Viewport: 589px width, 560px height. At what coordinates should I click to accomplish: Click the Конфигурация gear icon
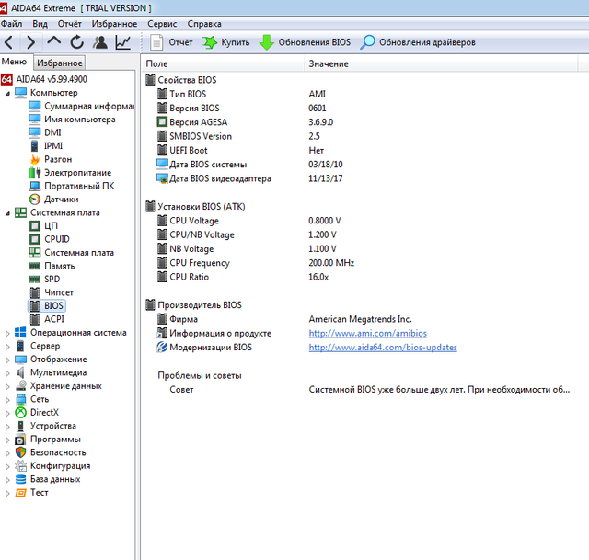pyautogui.click(x=20, y=466)
